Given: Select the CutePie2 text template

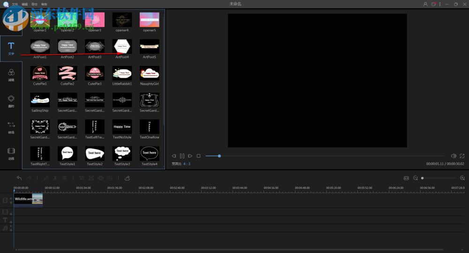Looking at the screenshot, I should 67,73.
